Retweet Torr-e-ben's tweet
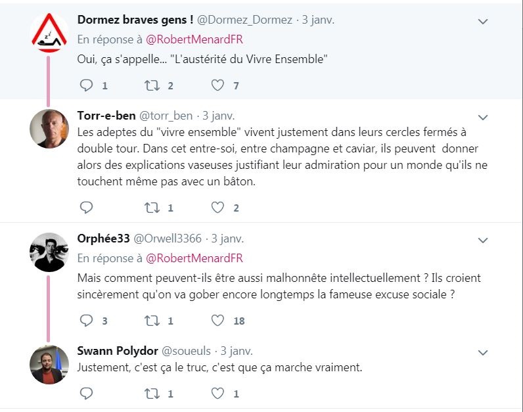This screenshot has height=412, width=523. tap(152, 208)
